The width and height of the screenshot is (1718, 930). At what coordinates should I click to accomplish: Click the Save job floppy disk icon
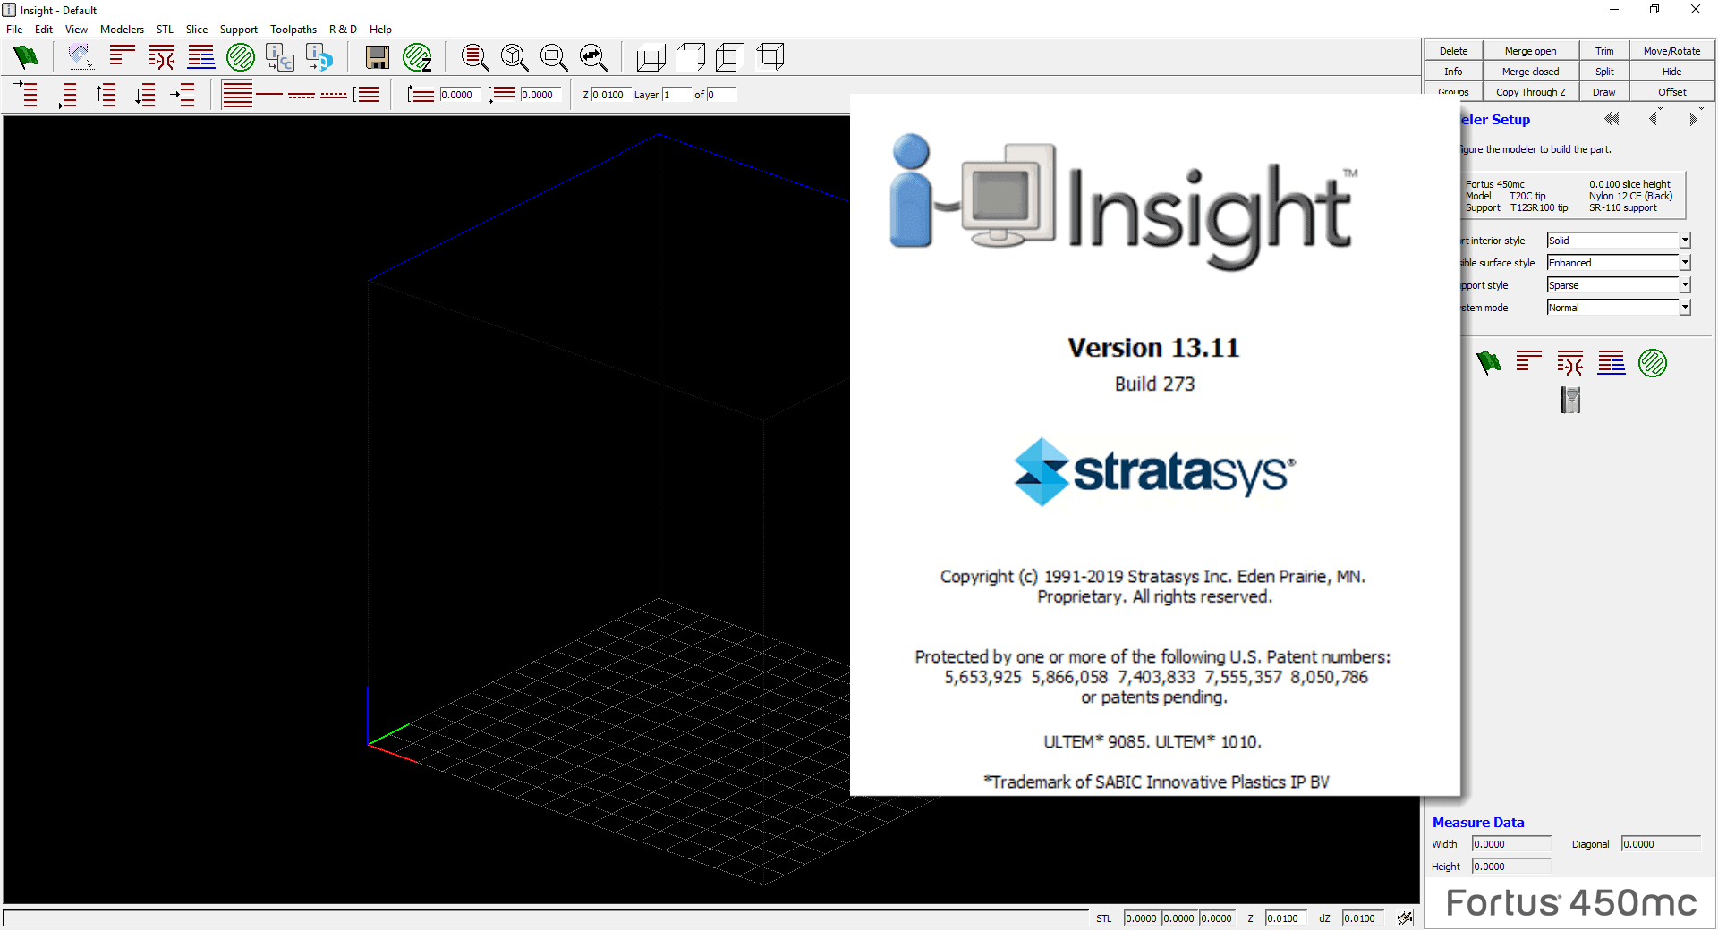[x=378, y=57]
